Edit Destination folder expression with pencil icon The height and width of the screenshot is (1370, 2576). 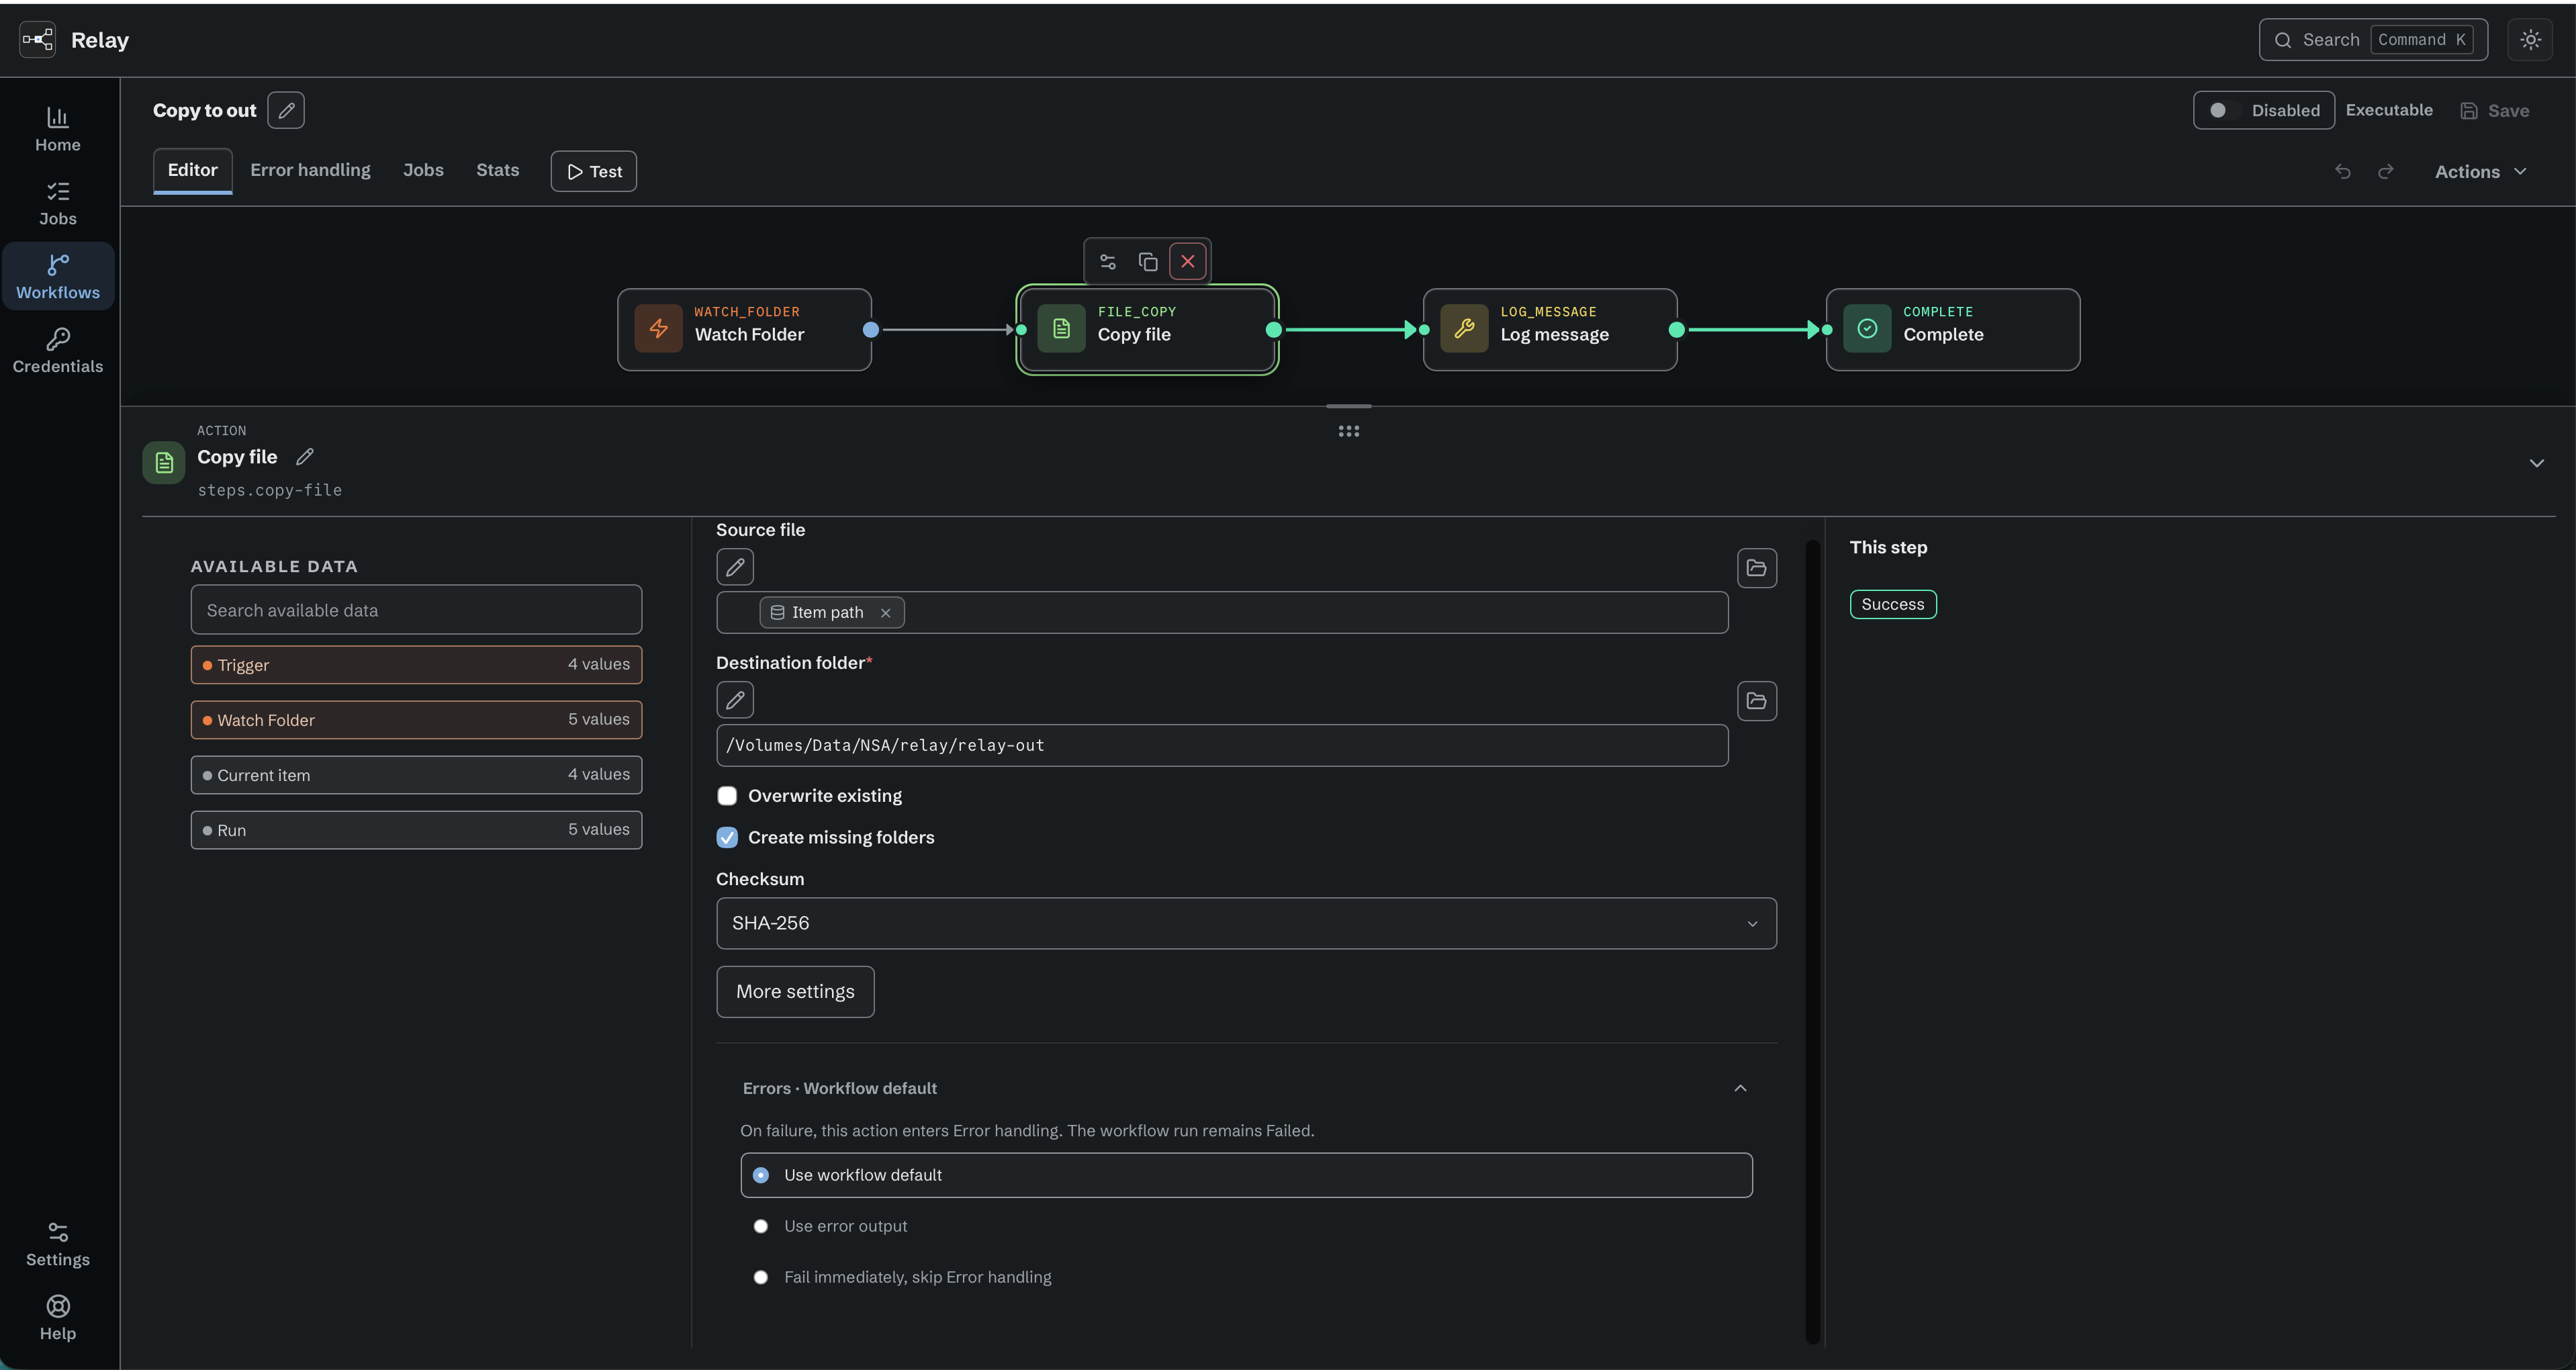(735, 700)
